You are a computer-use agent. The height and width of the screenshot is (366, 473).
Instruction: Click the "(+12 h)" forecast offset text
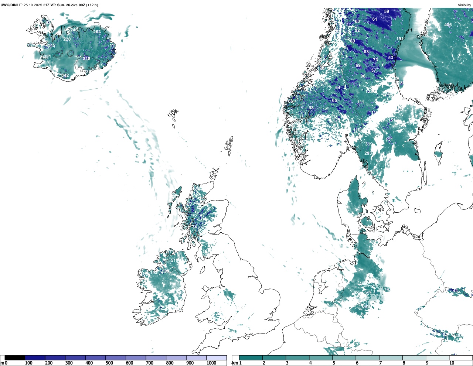pos(92,5)
